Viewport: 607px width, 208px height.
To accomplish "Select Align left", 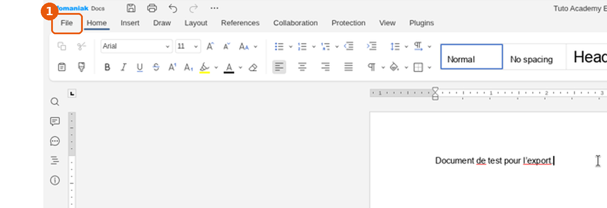I will point(279,67).
